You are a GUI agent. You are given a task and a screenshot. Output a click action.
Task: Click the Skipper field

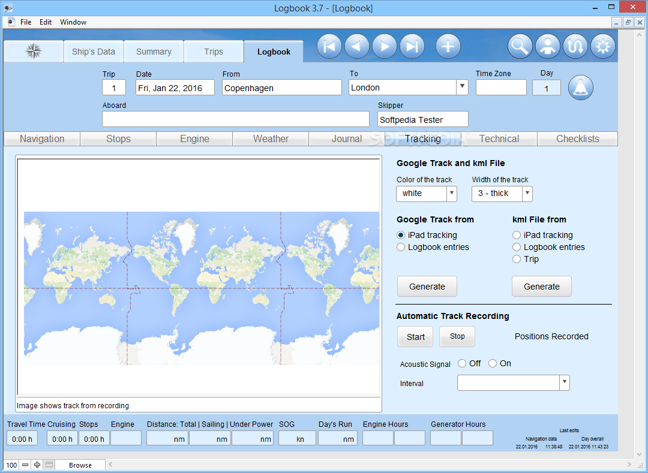pos(423,119)
